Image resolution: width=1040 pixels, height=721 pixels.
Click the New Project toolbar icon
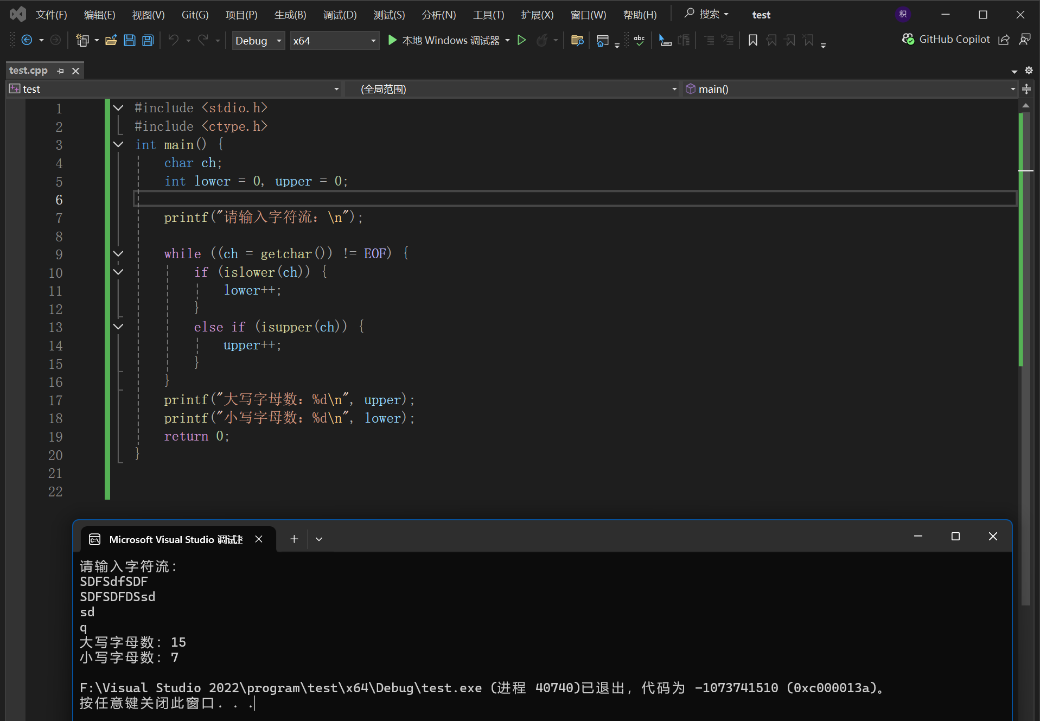click(x=82, y=40)
